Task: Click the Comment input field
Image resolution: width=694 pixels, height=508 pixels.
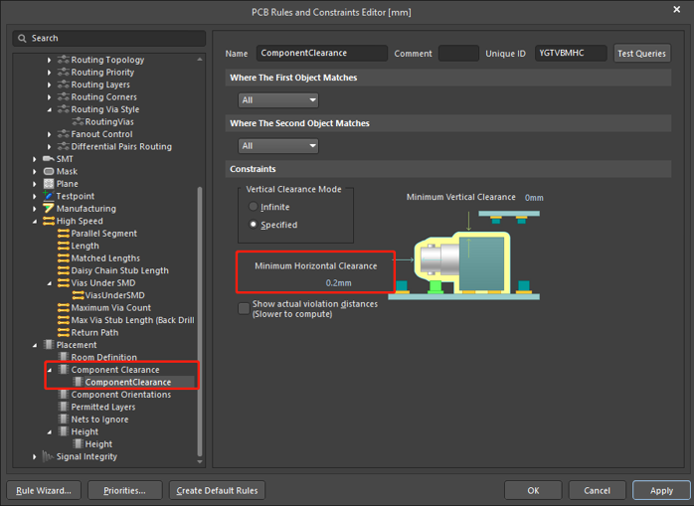Action: coord(458,53)
